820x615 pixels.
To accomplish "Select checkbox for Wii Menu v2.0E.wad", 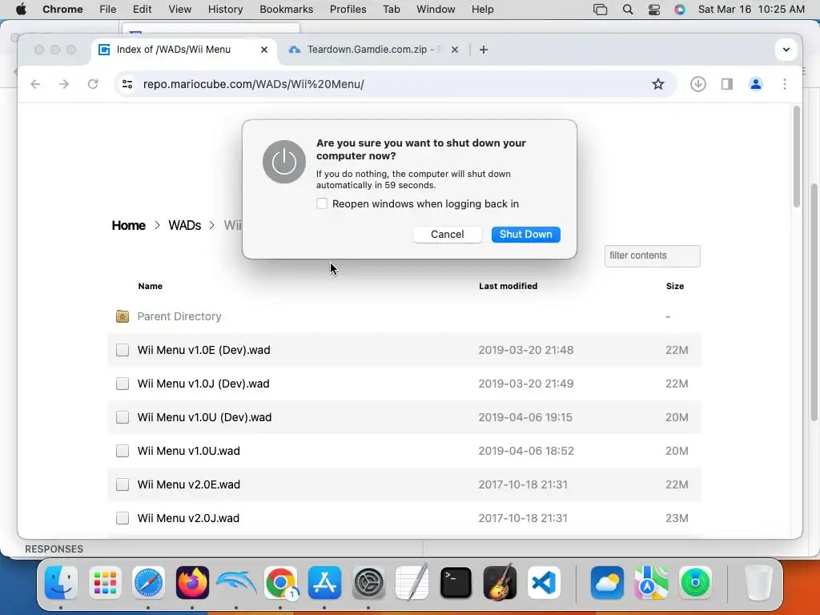I will click(123, 484).
